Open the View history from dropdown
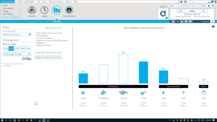 17,34
